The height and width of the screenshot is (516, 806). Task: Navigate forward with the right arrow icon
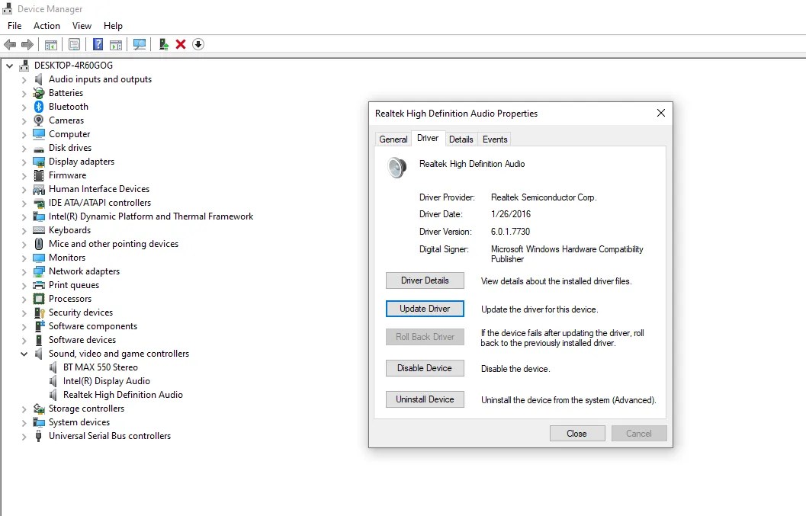point(28,44)
